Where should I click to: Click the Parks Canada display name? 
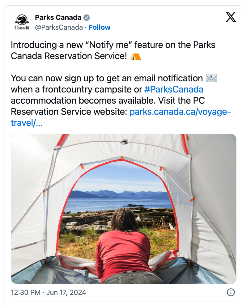coord(58,17)
